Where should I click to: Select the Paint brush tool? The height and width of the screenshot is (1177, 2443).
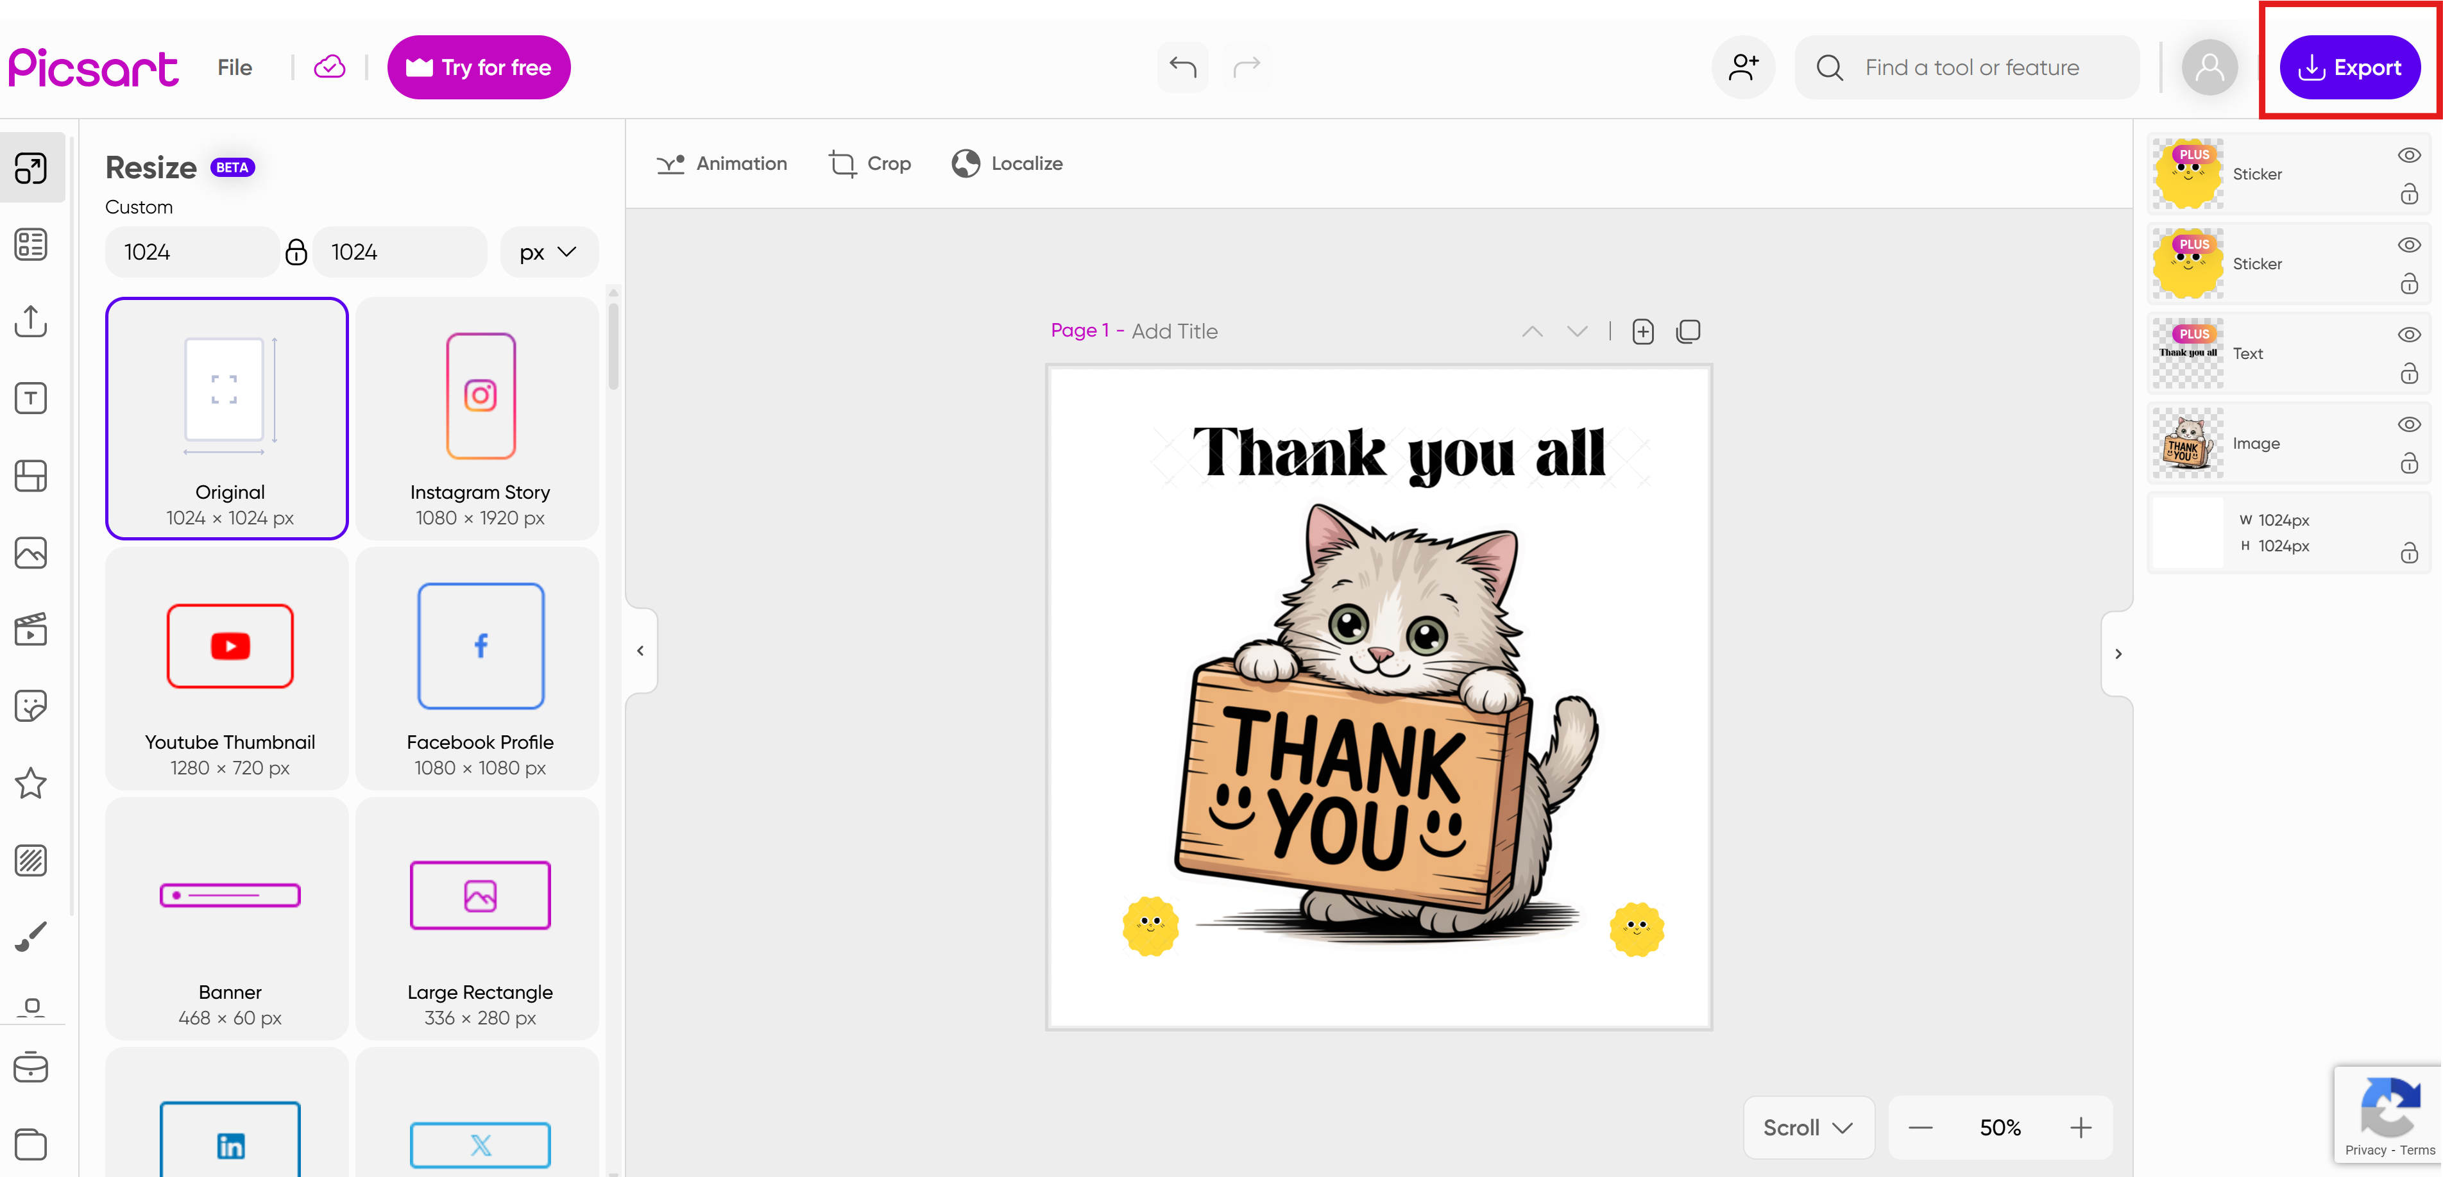[31, 937]
